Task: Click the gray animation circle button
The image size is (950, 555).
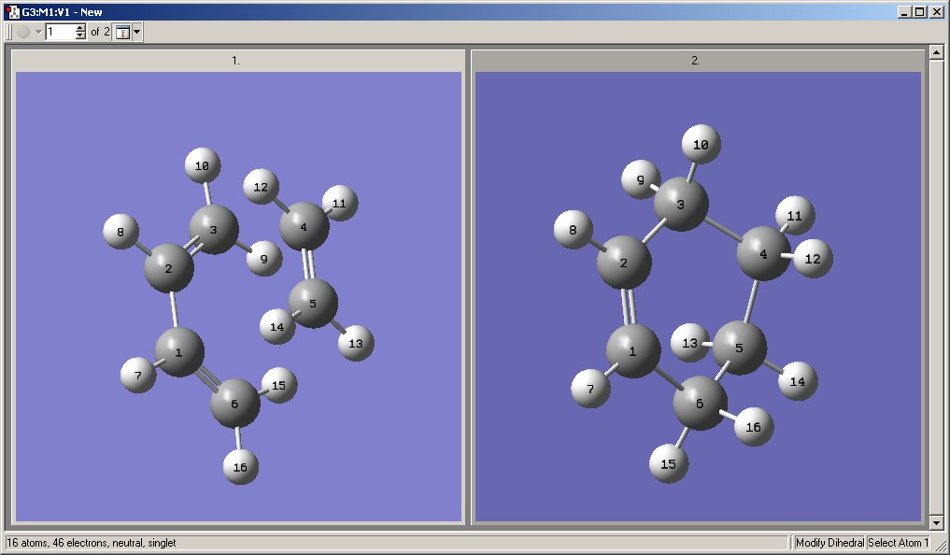Action: point(23,32)
